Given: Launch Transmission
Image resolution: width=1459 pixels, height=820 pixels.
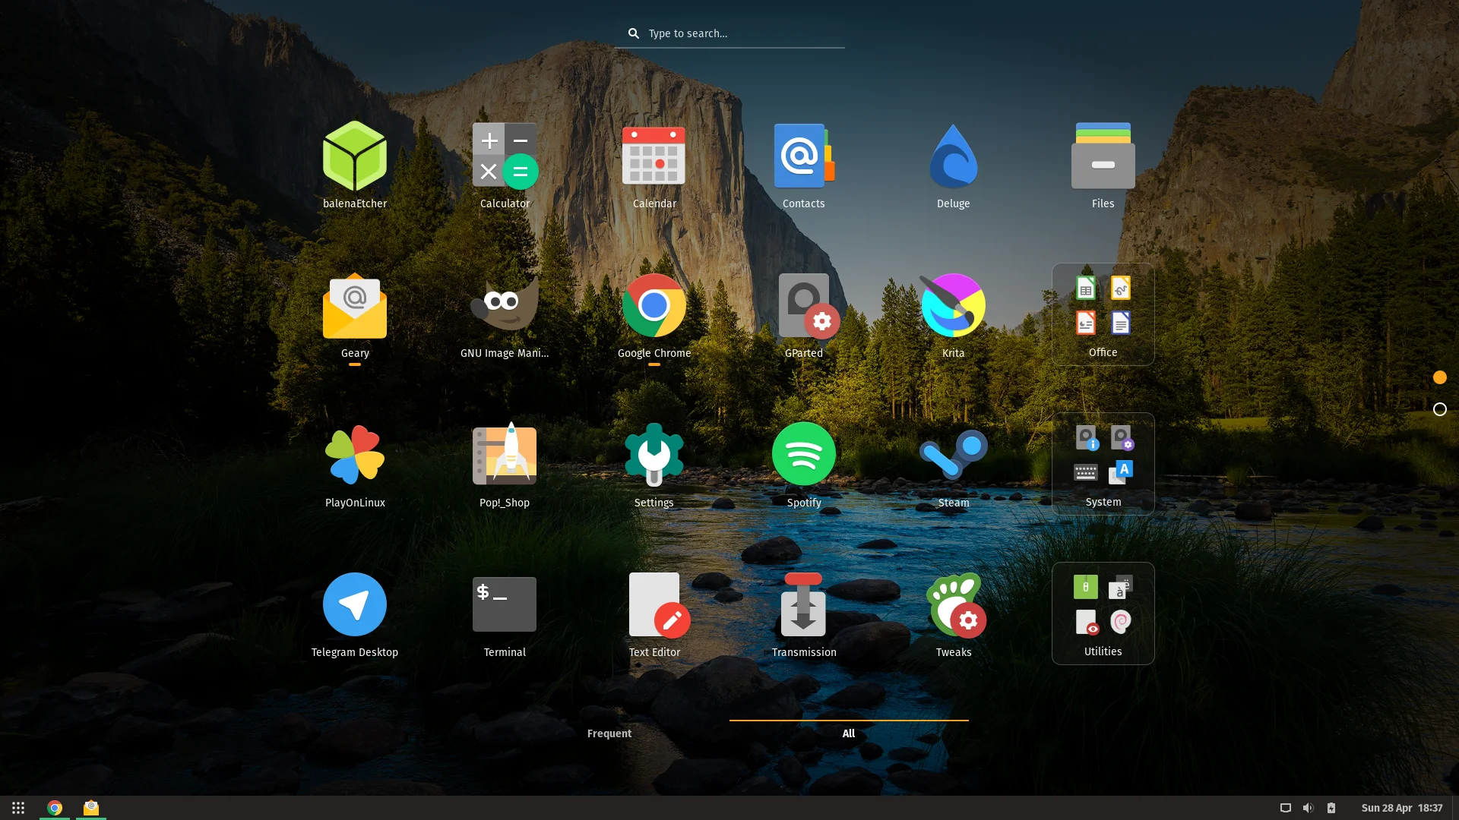Looking at the screenshot, I should 804,613.
